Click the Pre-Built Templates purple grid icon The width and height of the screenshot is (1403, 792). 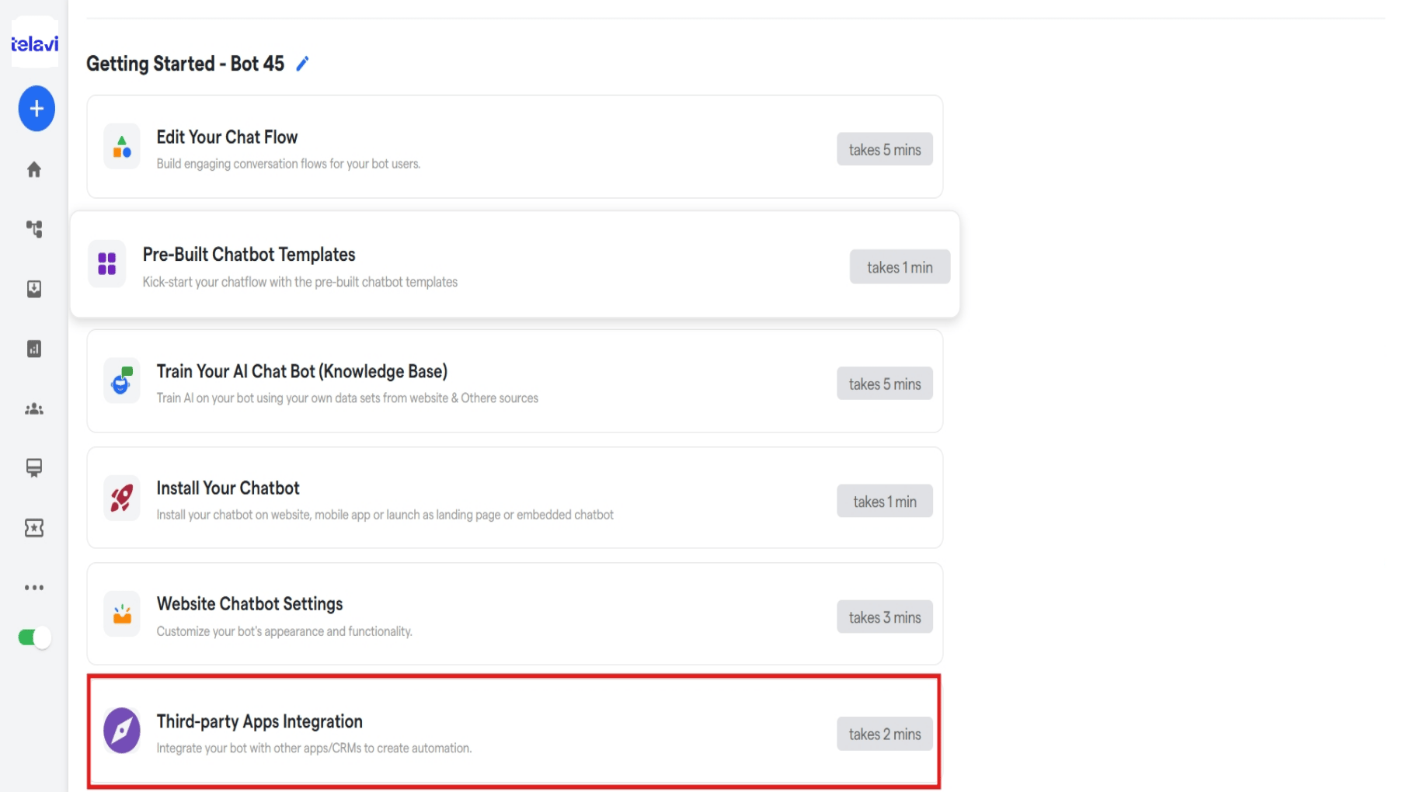pyautogui.click(x=107, y=264)
